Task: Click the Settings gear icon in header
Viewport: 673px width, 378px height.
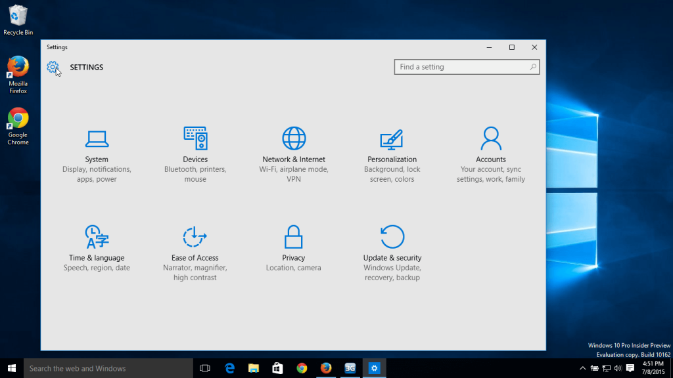Action: pyautogui.click(x=53, y=67)
